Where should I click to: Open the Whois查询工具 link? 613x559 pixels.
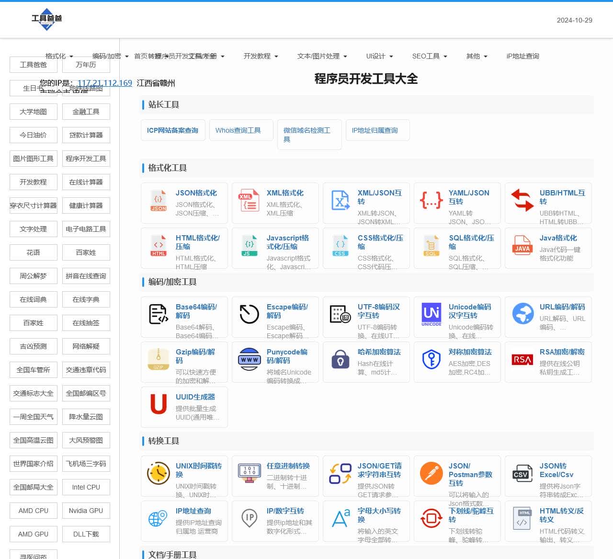click(x=238, y=130)
